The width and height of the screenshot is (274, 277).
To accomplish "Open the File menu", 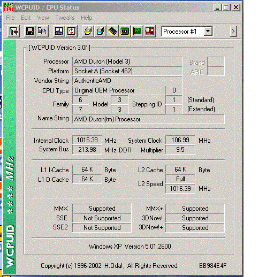I will pyautogui.click(x=10, y=18).
